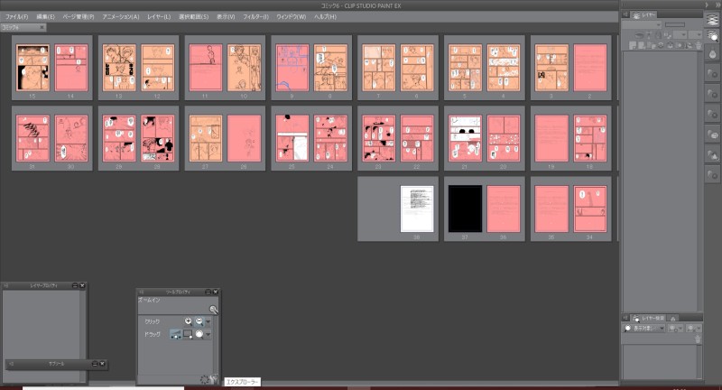Switch to the レイヤー検索 tab
This screenshot has height=390, width=722.
tap(649, 318)
